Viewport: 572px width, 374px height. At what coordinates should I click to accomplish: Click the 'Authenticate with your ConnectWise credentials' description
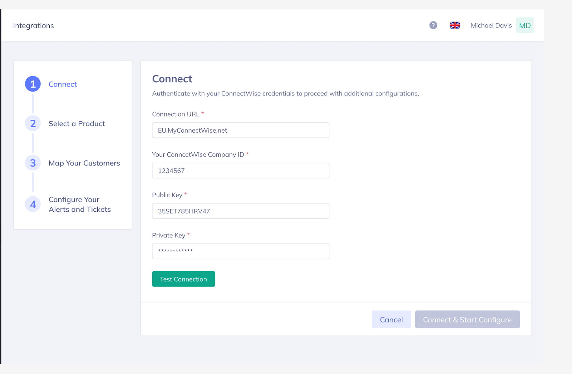click(286, 94)
